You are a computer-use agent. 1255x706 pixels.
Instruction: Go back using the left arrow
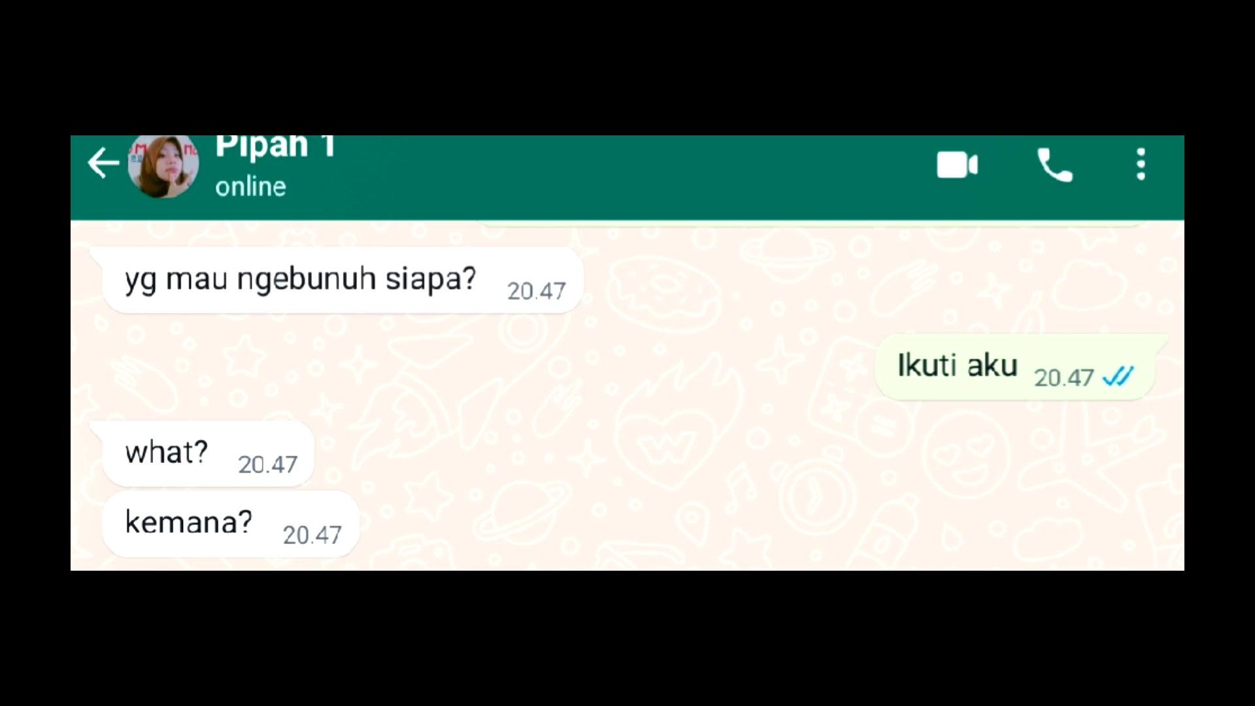(x=103, y=163)
